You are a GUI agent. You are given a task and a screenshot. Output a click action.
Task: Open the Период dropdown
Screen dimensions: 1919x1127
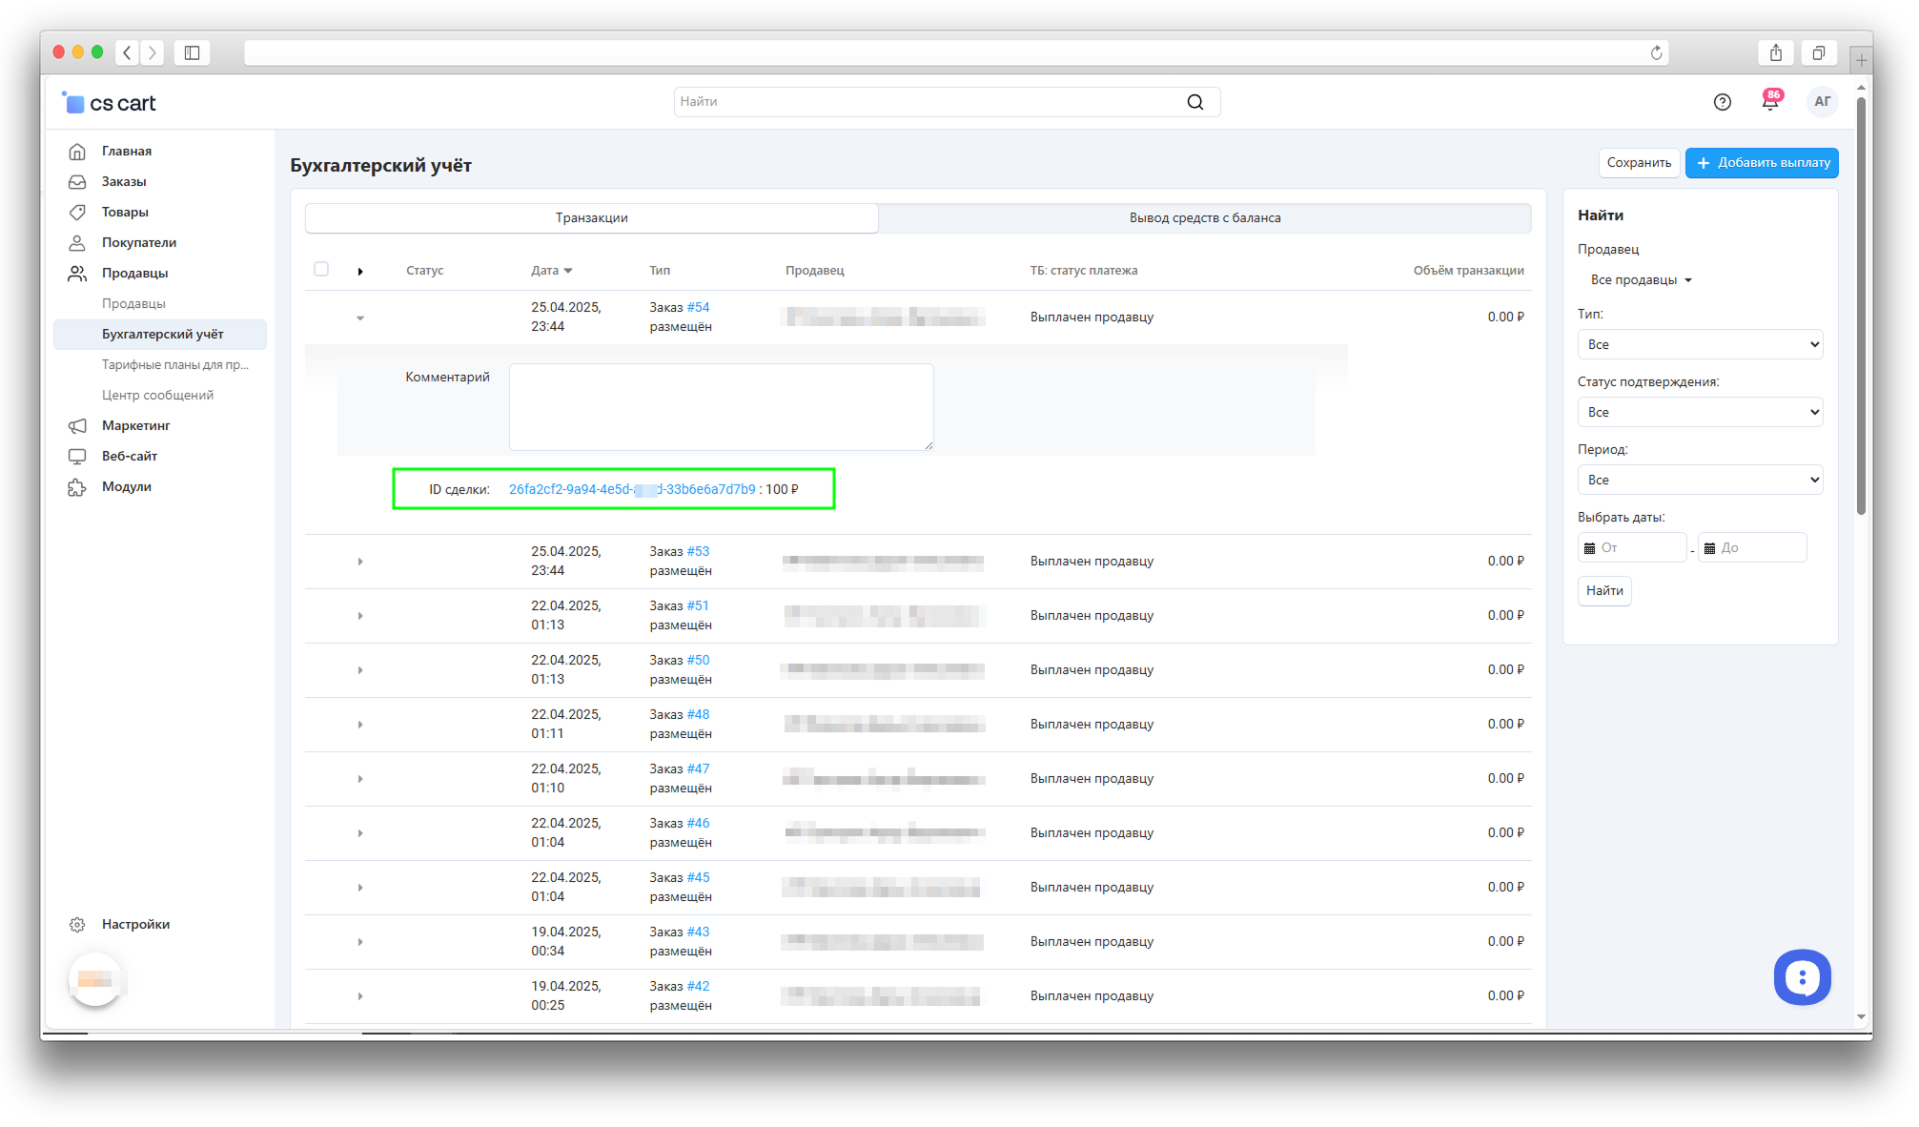click(x=1699, y=480)
